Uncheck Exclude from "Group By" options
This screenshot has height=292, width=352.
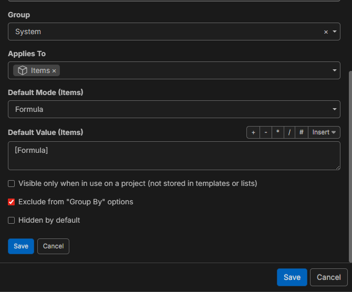[x=12, y=202]
